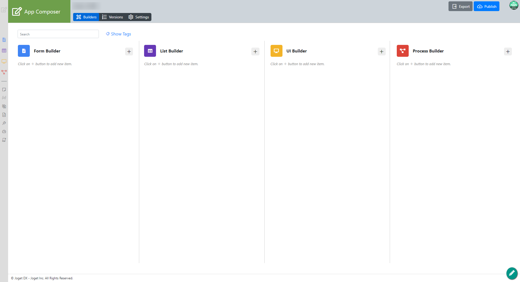This screenshot has width=520, height=282.
Task: Open UI Builder monitor icon in sidebar
Action: [4, 61]
